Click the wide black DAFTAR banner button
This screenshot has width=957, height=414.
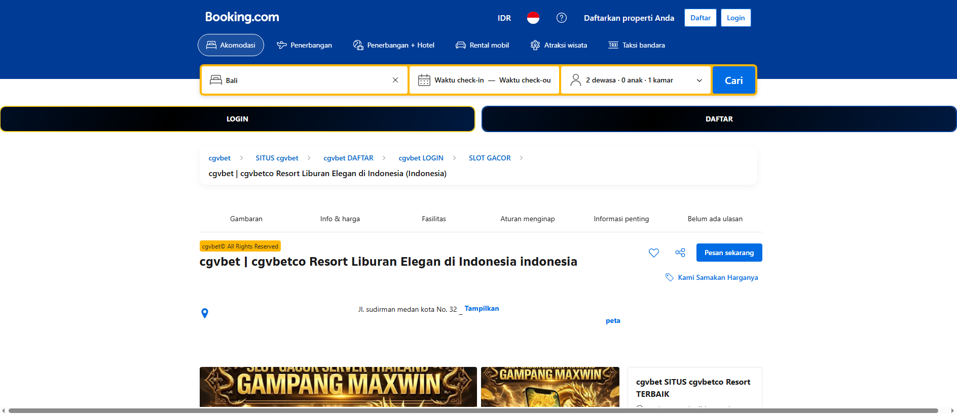click(x=719, y=119)
